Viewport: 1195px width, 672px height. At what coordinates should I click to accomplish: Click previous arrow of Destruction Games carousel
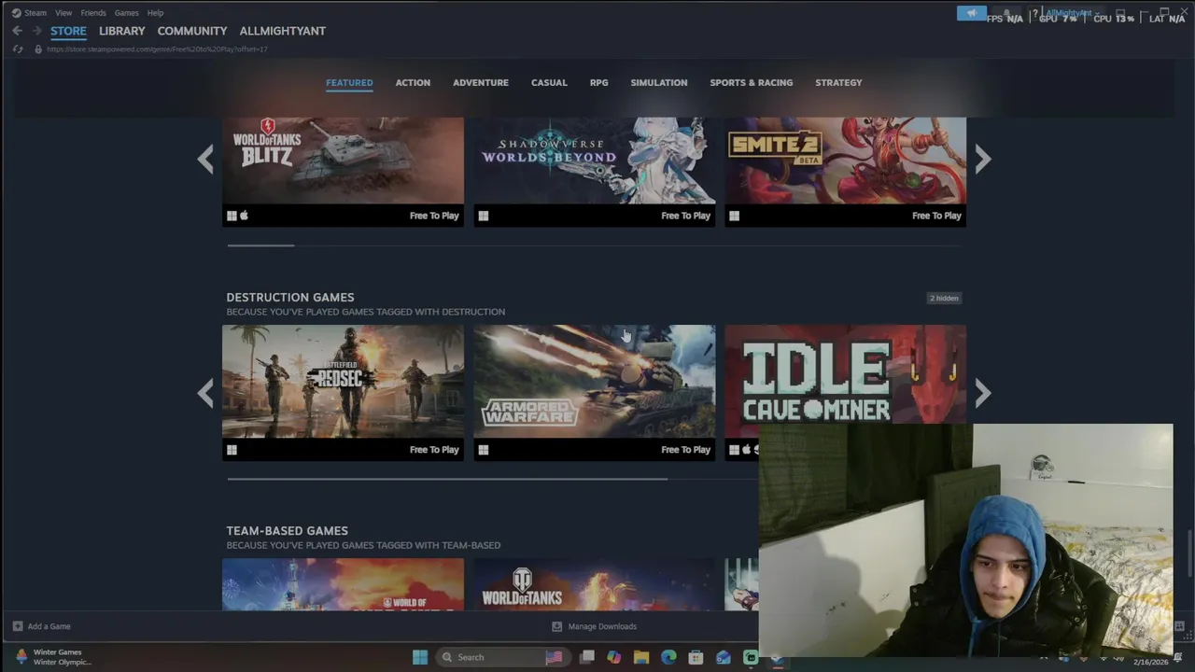pos(205,393)
